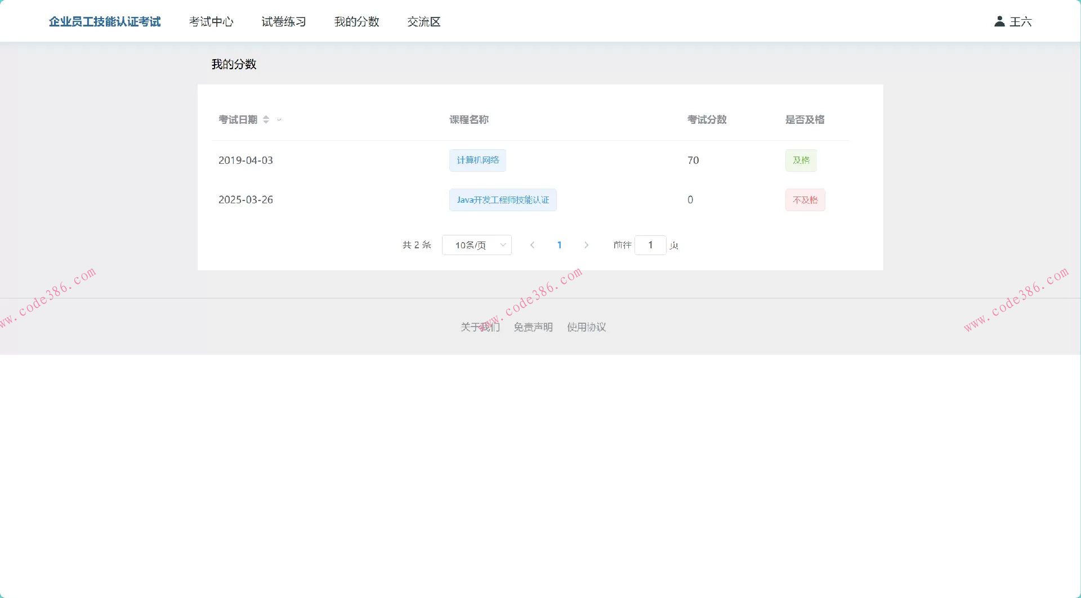1081x598 pixels.
Task: Select the Java开发工程师技能认证 course tag
Action: [x=503, y=200]
